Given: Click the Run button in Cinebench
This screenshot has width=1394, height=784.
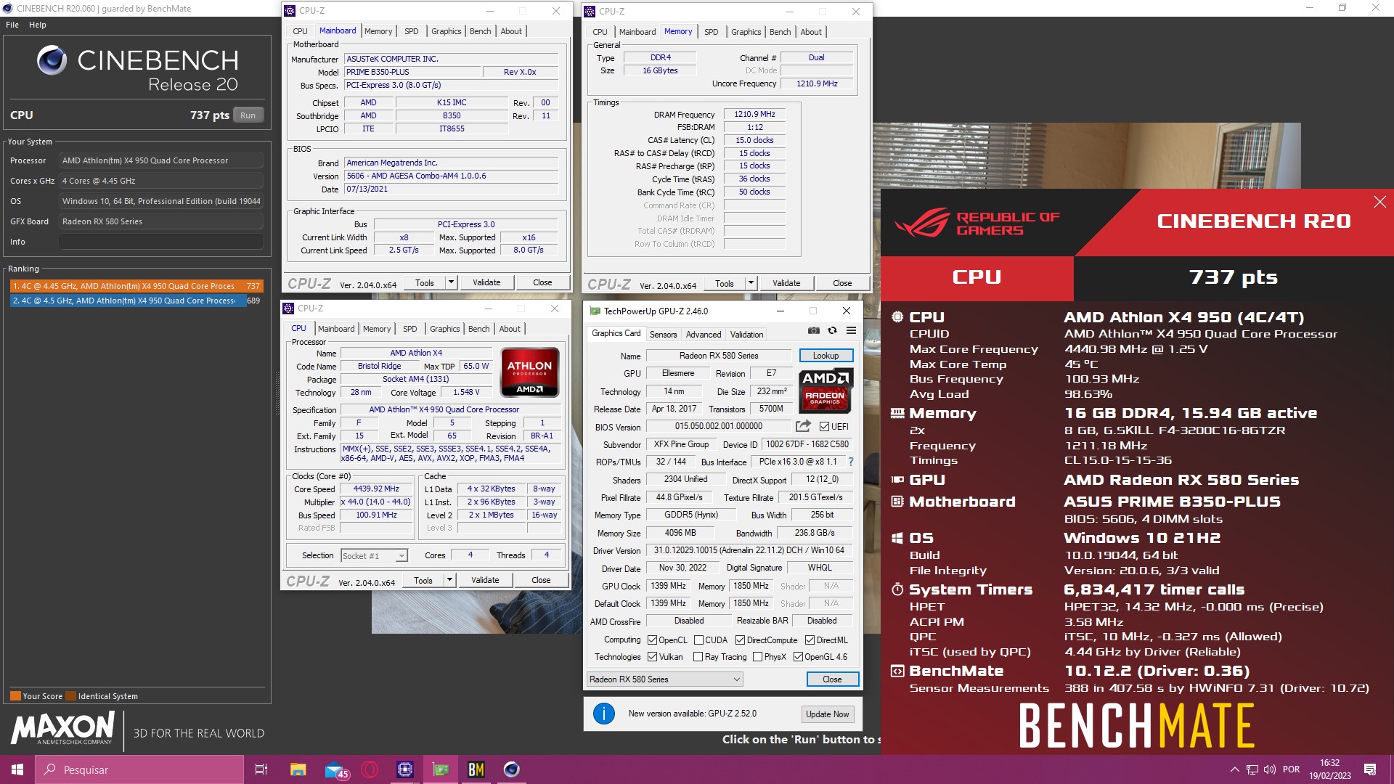Looking at the screenshot, I should tap(248, 115).
